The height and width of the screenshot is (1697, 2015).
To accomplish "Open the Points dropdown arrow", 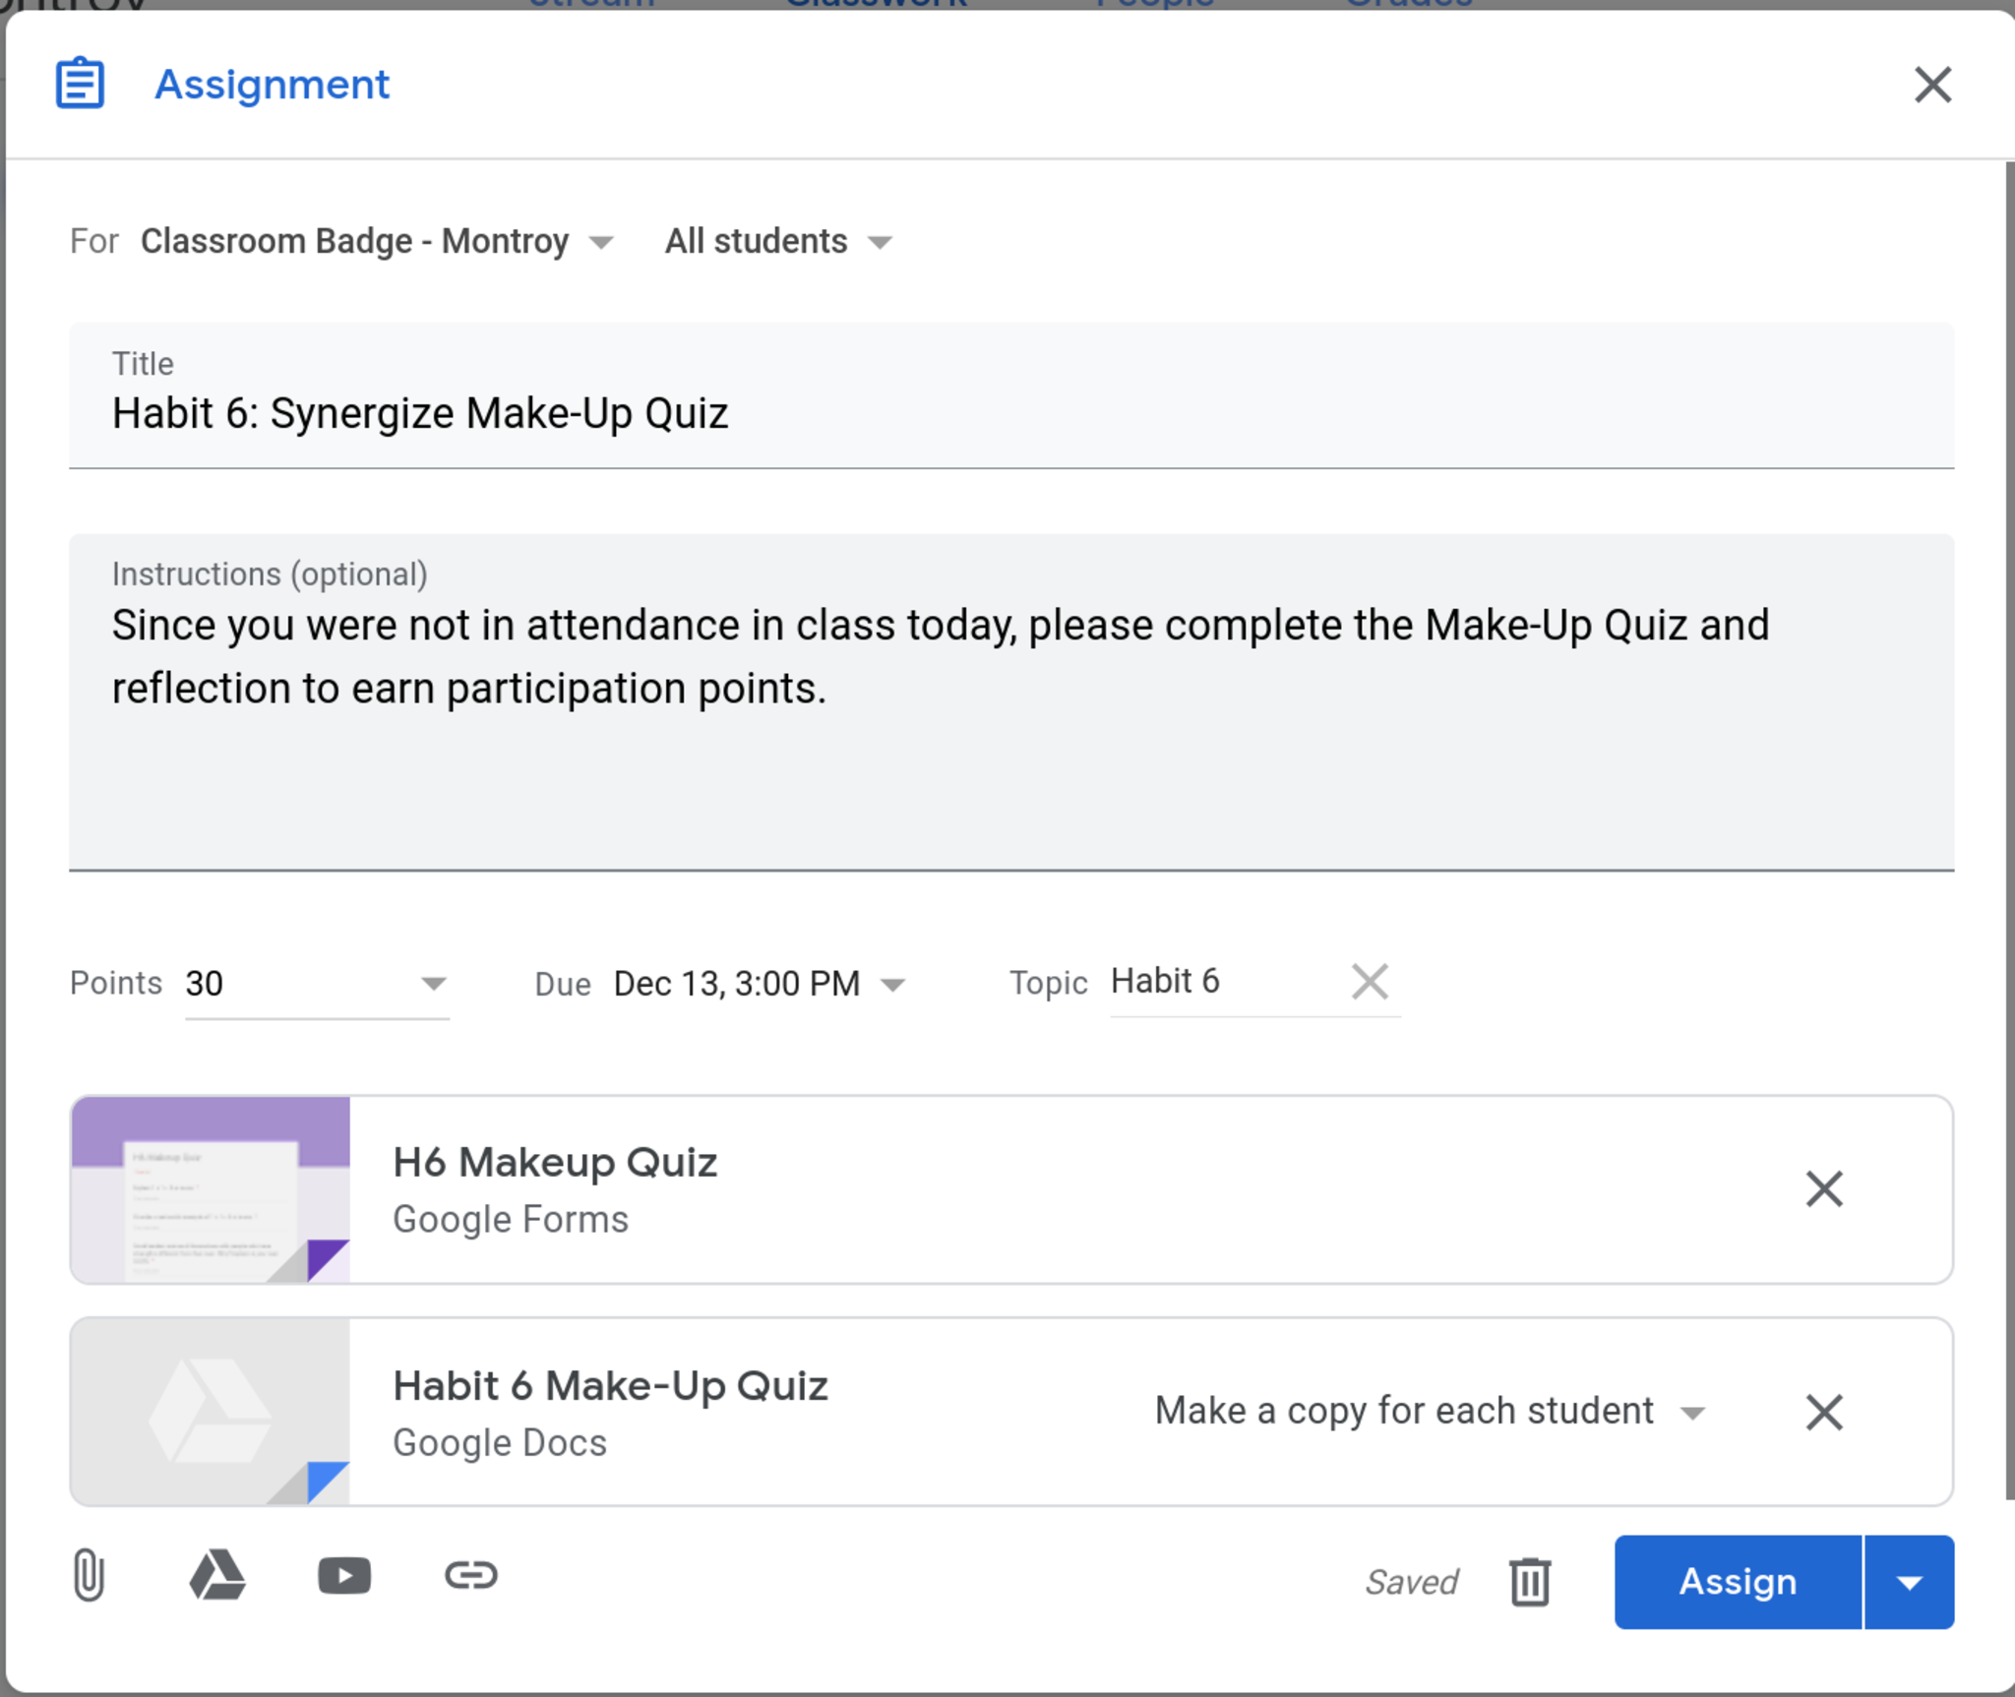I will pos(433,983).
